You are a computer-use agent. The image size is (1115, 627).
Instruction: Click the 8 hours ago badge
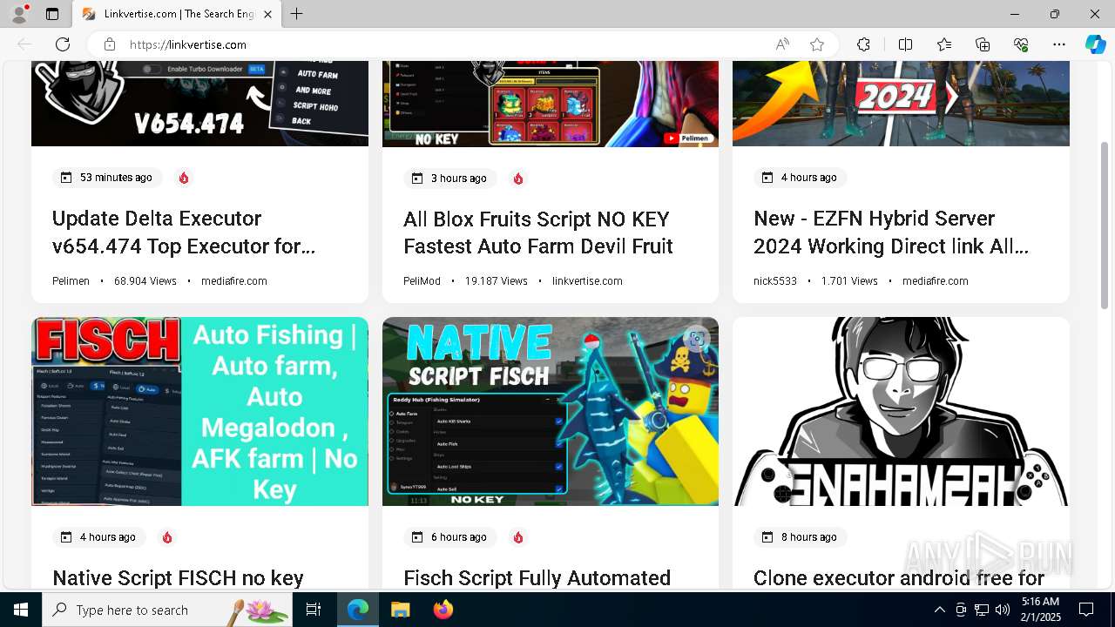(800, 537)
